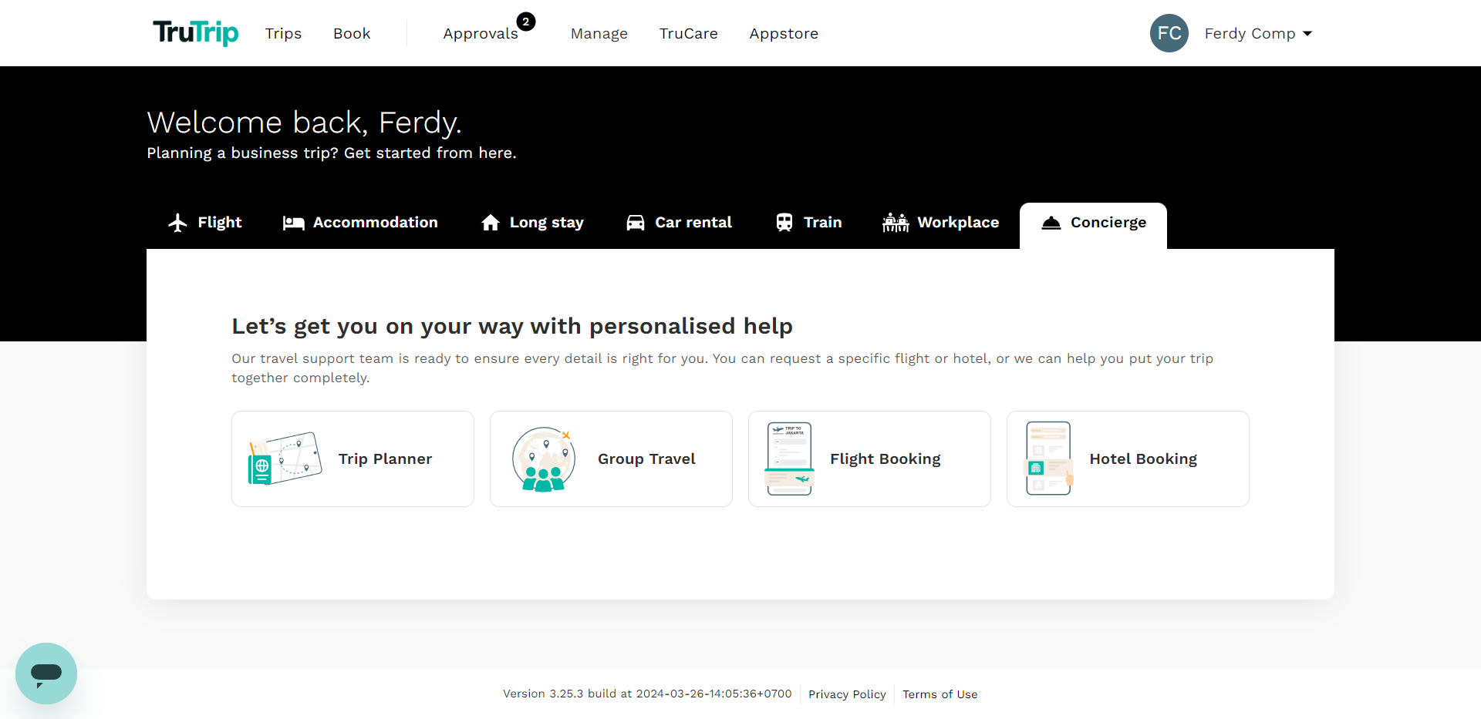Switch to the Train tab
The height and width of the screenshot is (719, 1481).
pos(809,223)
